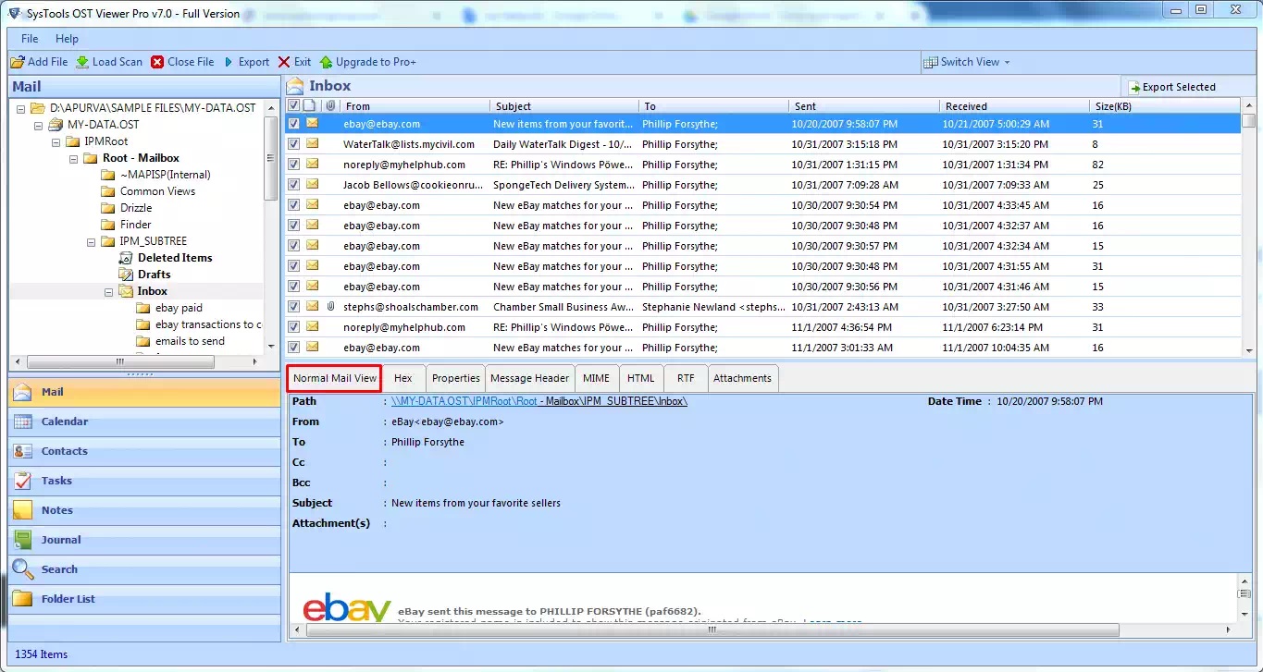The height and width of the screenshot is (672, 1263).
Task: Click the Mail envelope icon in navigation pane
Action: tap(23, 392)
